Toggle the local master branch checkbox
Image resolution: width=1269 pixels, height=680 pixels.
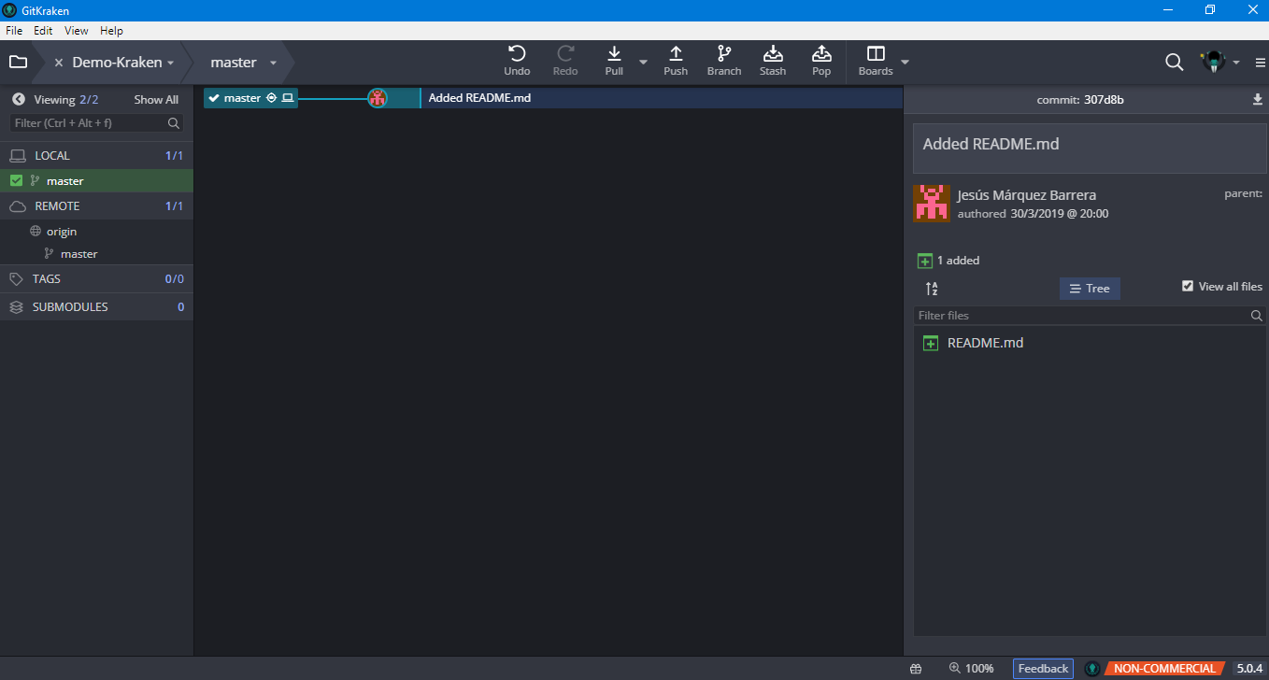coord(16,181)
